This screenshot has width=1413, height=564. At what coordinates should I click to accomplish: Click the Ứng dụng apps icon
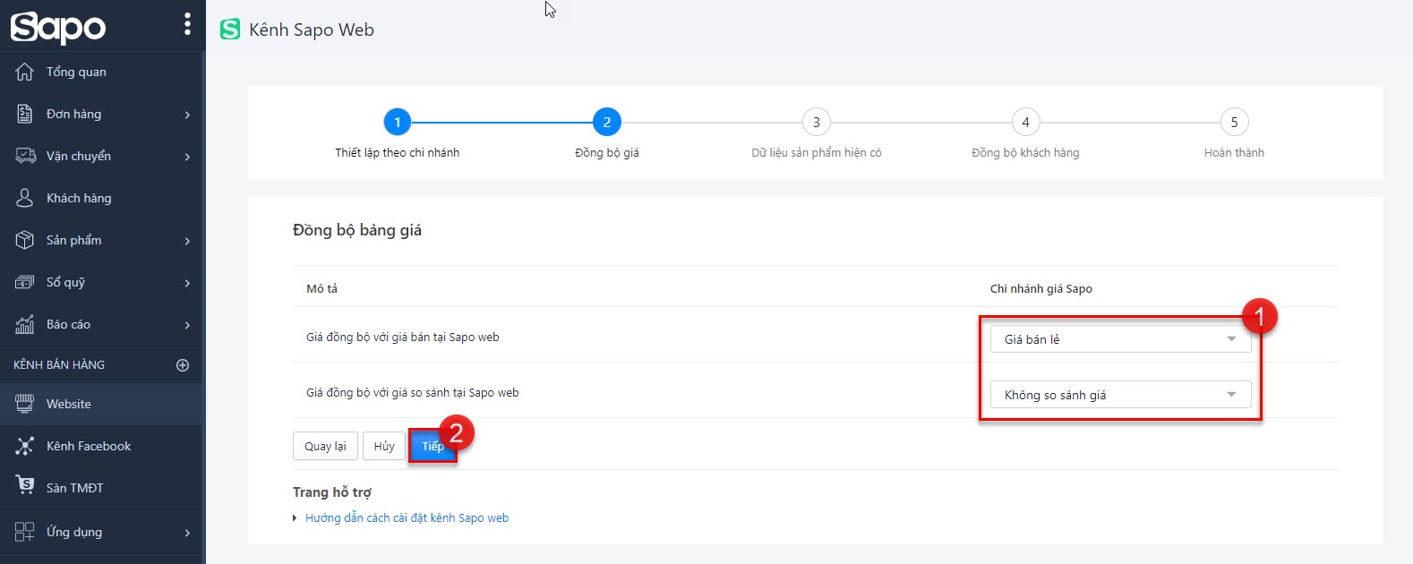25,532
